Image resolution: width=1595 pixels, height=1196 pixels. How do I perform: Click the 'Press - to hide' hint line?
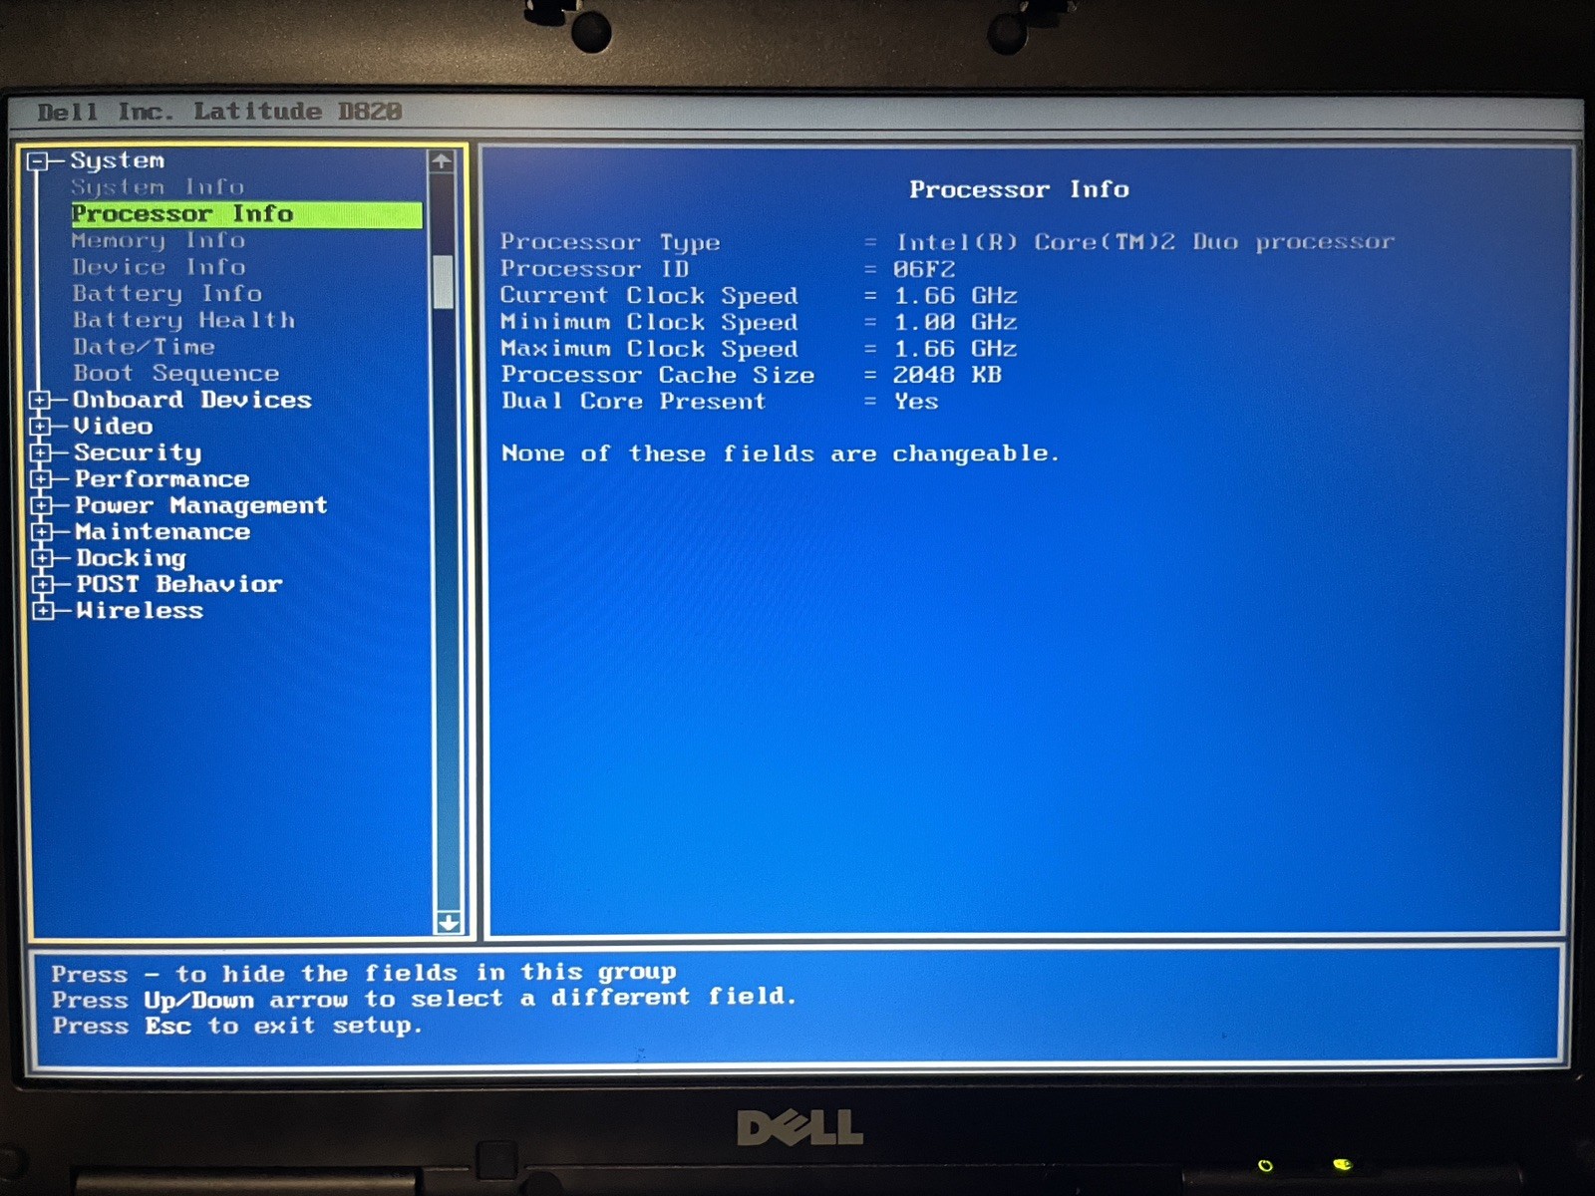click(x=364, y=973)
